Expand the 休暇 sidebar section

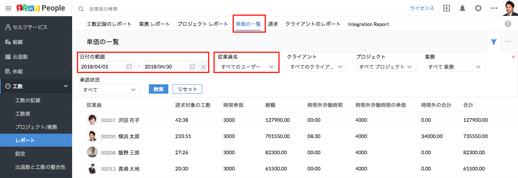tap(36, 71)
